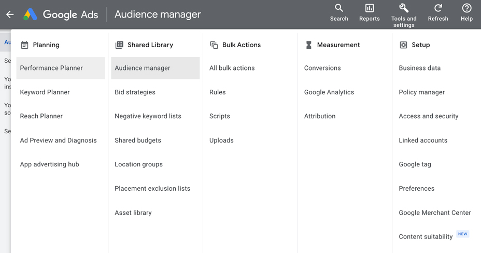Click the Bulk Actions heading
Image resolution: width=481 pixels, height=253 pixels.
242,45
